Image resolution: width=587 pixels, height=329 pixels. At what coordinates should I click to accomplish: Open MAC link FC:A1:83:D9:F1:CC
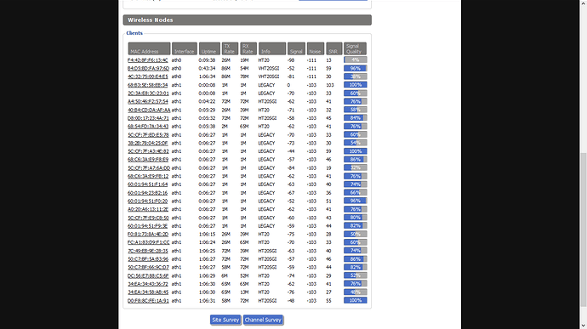(148, 242)
